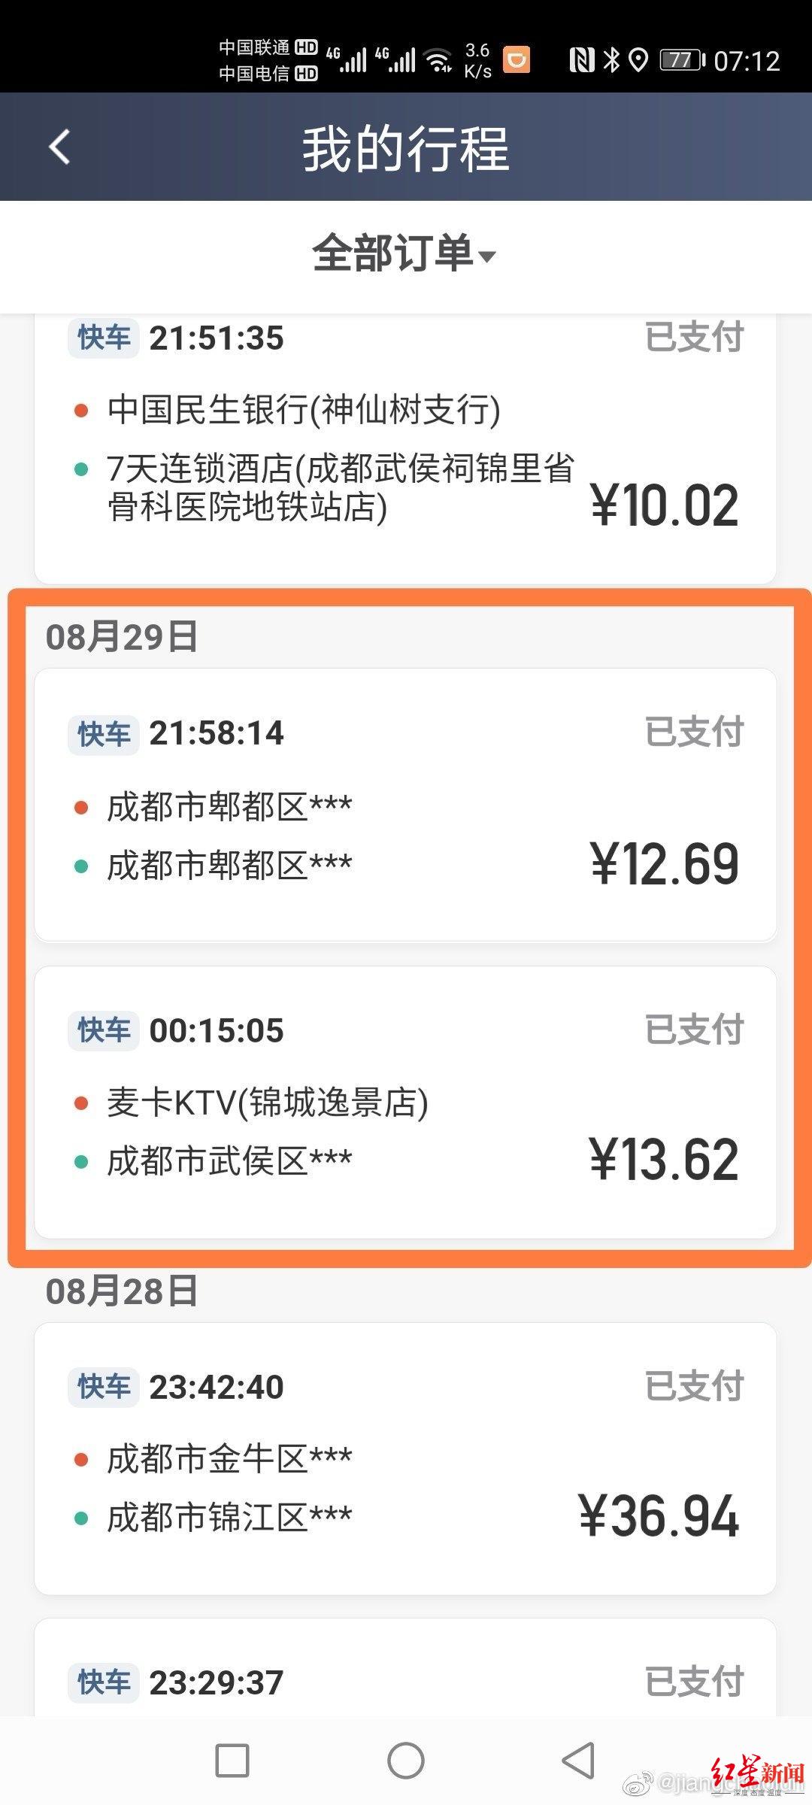Tap the back arrow in header
Screen dimensions: 812x1805
(59, 147)
